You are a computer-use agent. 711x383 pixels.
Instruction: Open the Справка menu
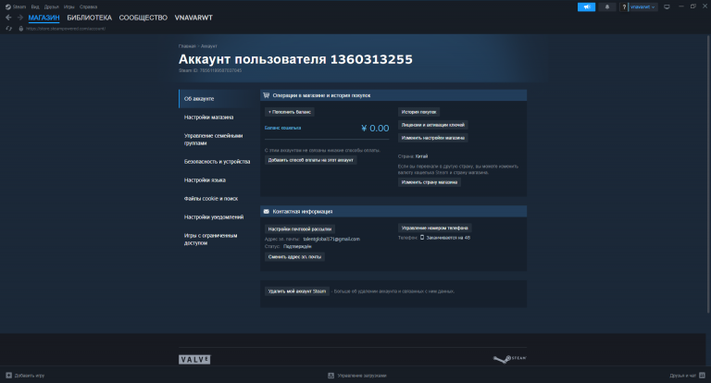(x=88, y=6)
